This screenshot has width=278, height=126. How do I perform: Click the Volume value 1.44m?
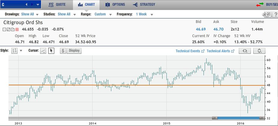point(257,29)
